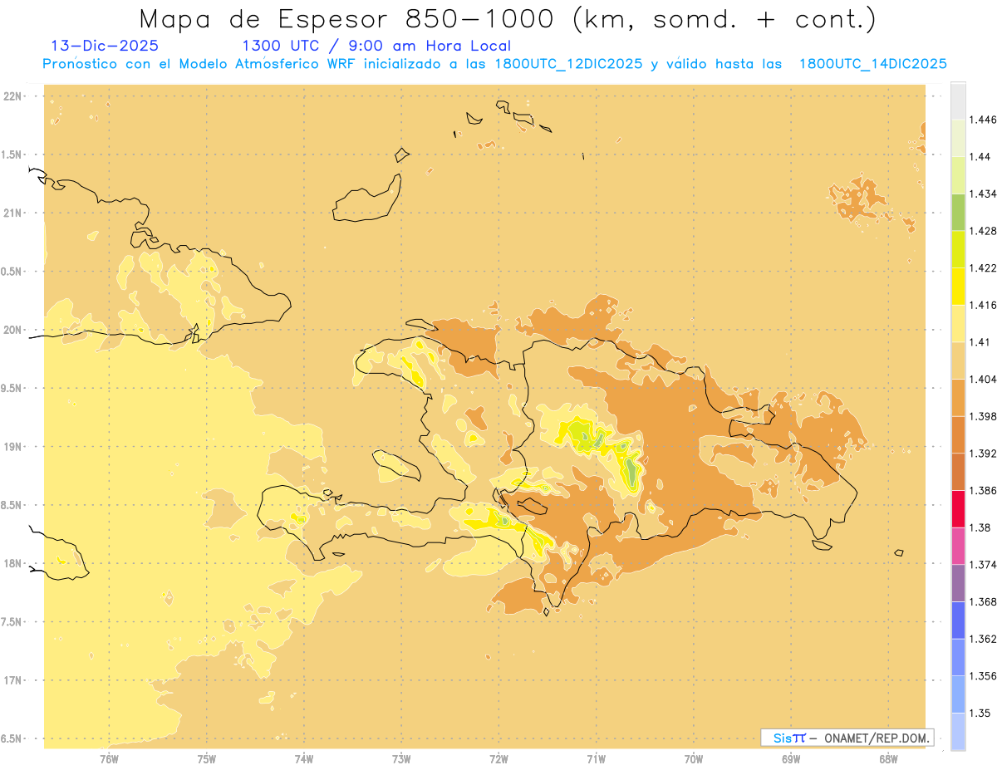Select the legend value 1.362
The image size is (997, 770).
pyautogui.click(x=984, y=639)
